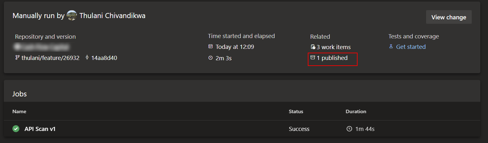
Task: Click the Success status of API Scan v1
Action: pos(299,129)
